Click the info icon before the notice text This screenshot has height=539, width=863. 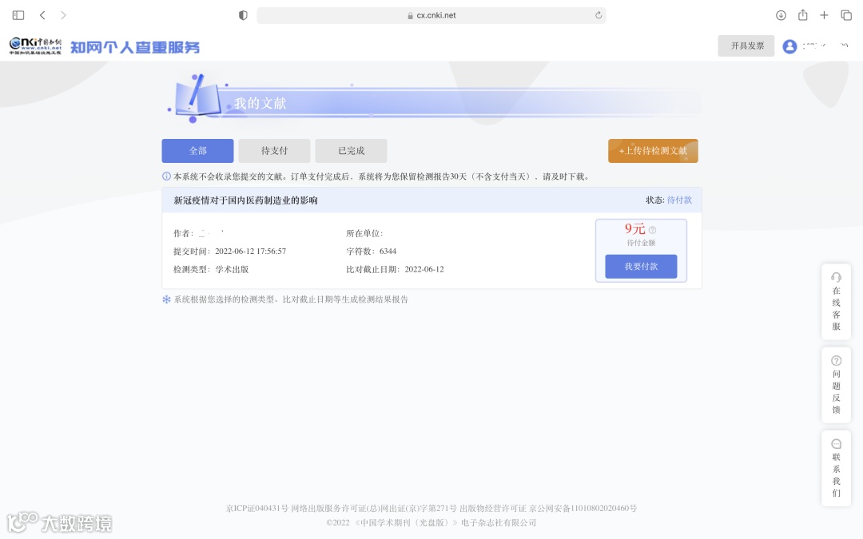click(x=166, y=176)
